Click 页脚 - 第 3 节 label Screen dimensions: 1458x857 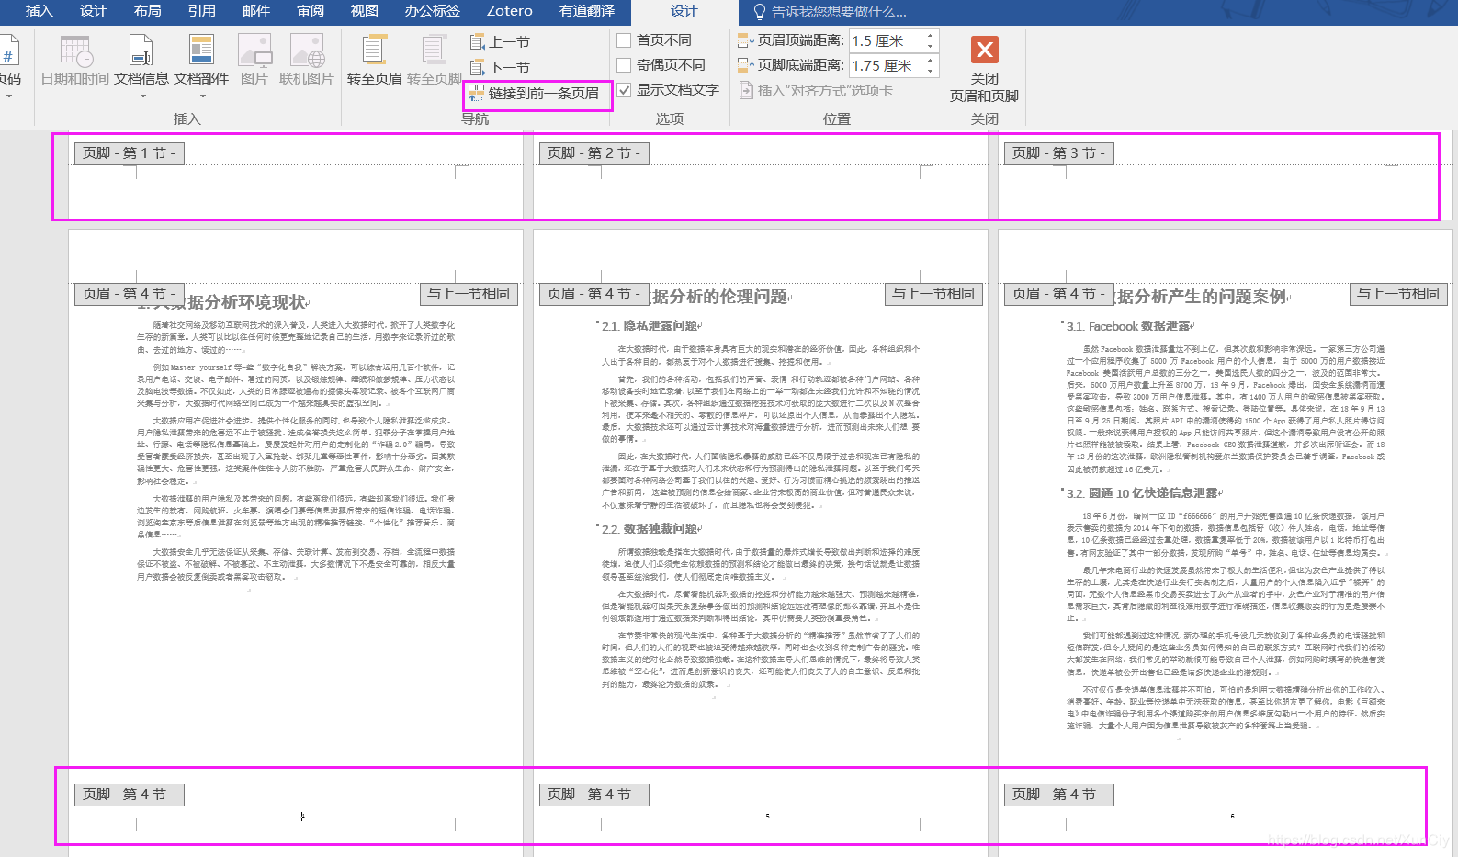pos(1059,153)
